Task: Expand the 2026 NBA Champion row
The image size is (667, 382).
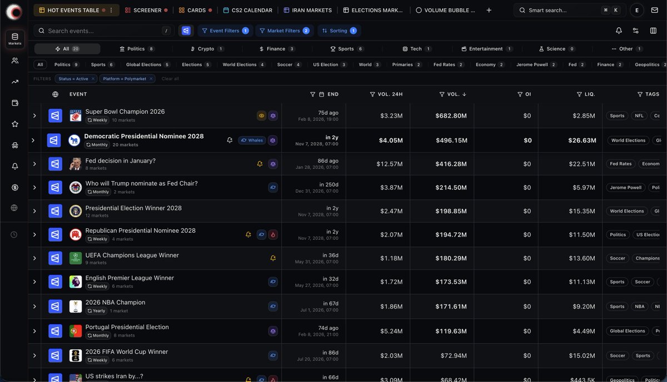Action: coord(34,306)
